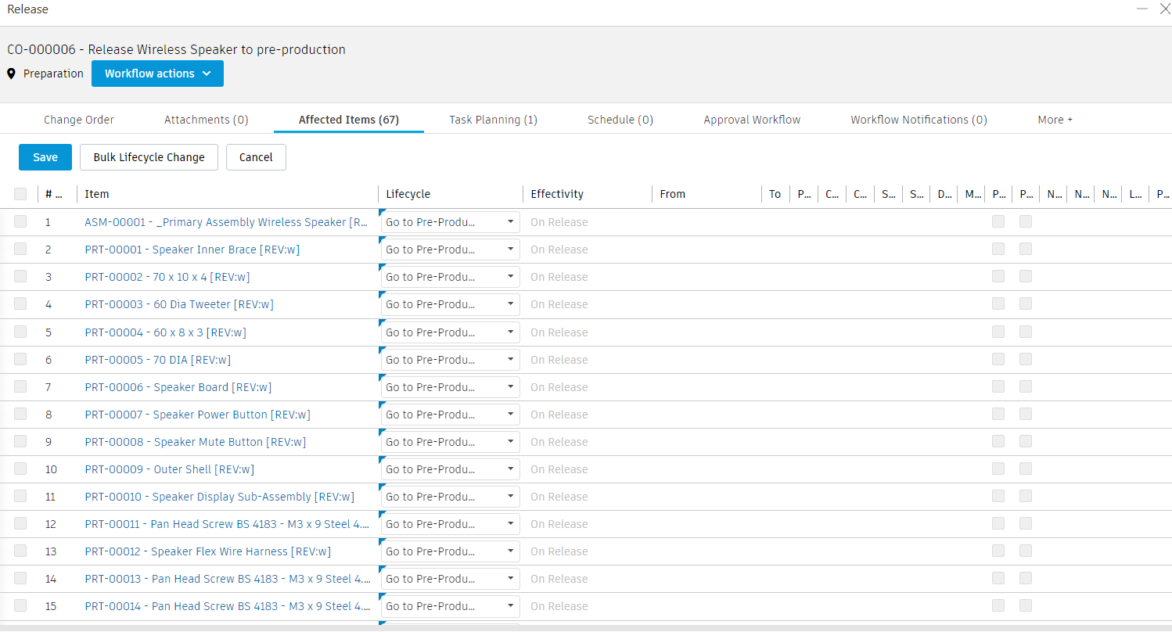
Task: Open Lifecycle dropdown for Speaker Flex Wire Harness
Action: coord(450,551)
